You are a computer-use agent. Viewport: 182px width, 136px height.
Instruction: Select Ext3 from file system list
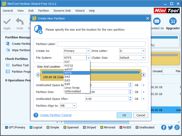pos(77,80)
